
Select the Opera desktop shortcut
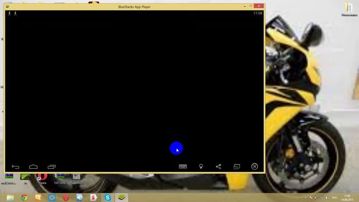click(43, 179)
